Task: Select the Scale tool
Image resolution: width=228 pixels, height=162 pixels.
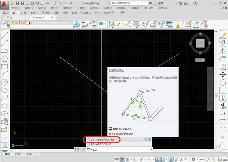Action: pyautogui.click(x=223, y=90)
